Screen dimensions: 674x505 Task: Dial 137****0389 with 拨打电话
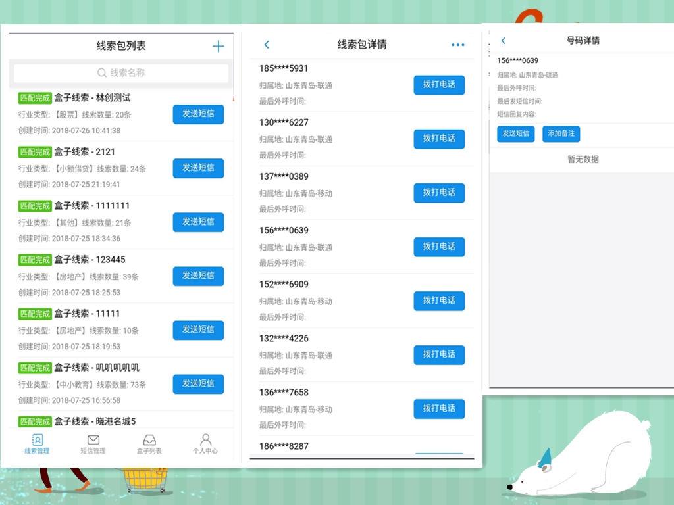439,193
